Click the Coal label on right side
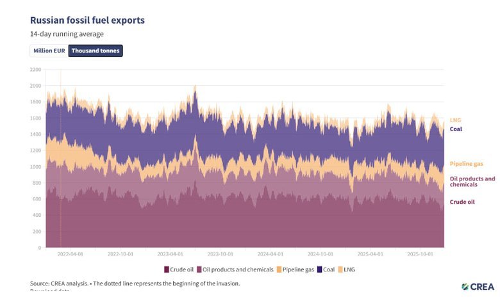This screenshot has height=304, width=500. (456, 129)
